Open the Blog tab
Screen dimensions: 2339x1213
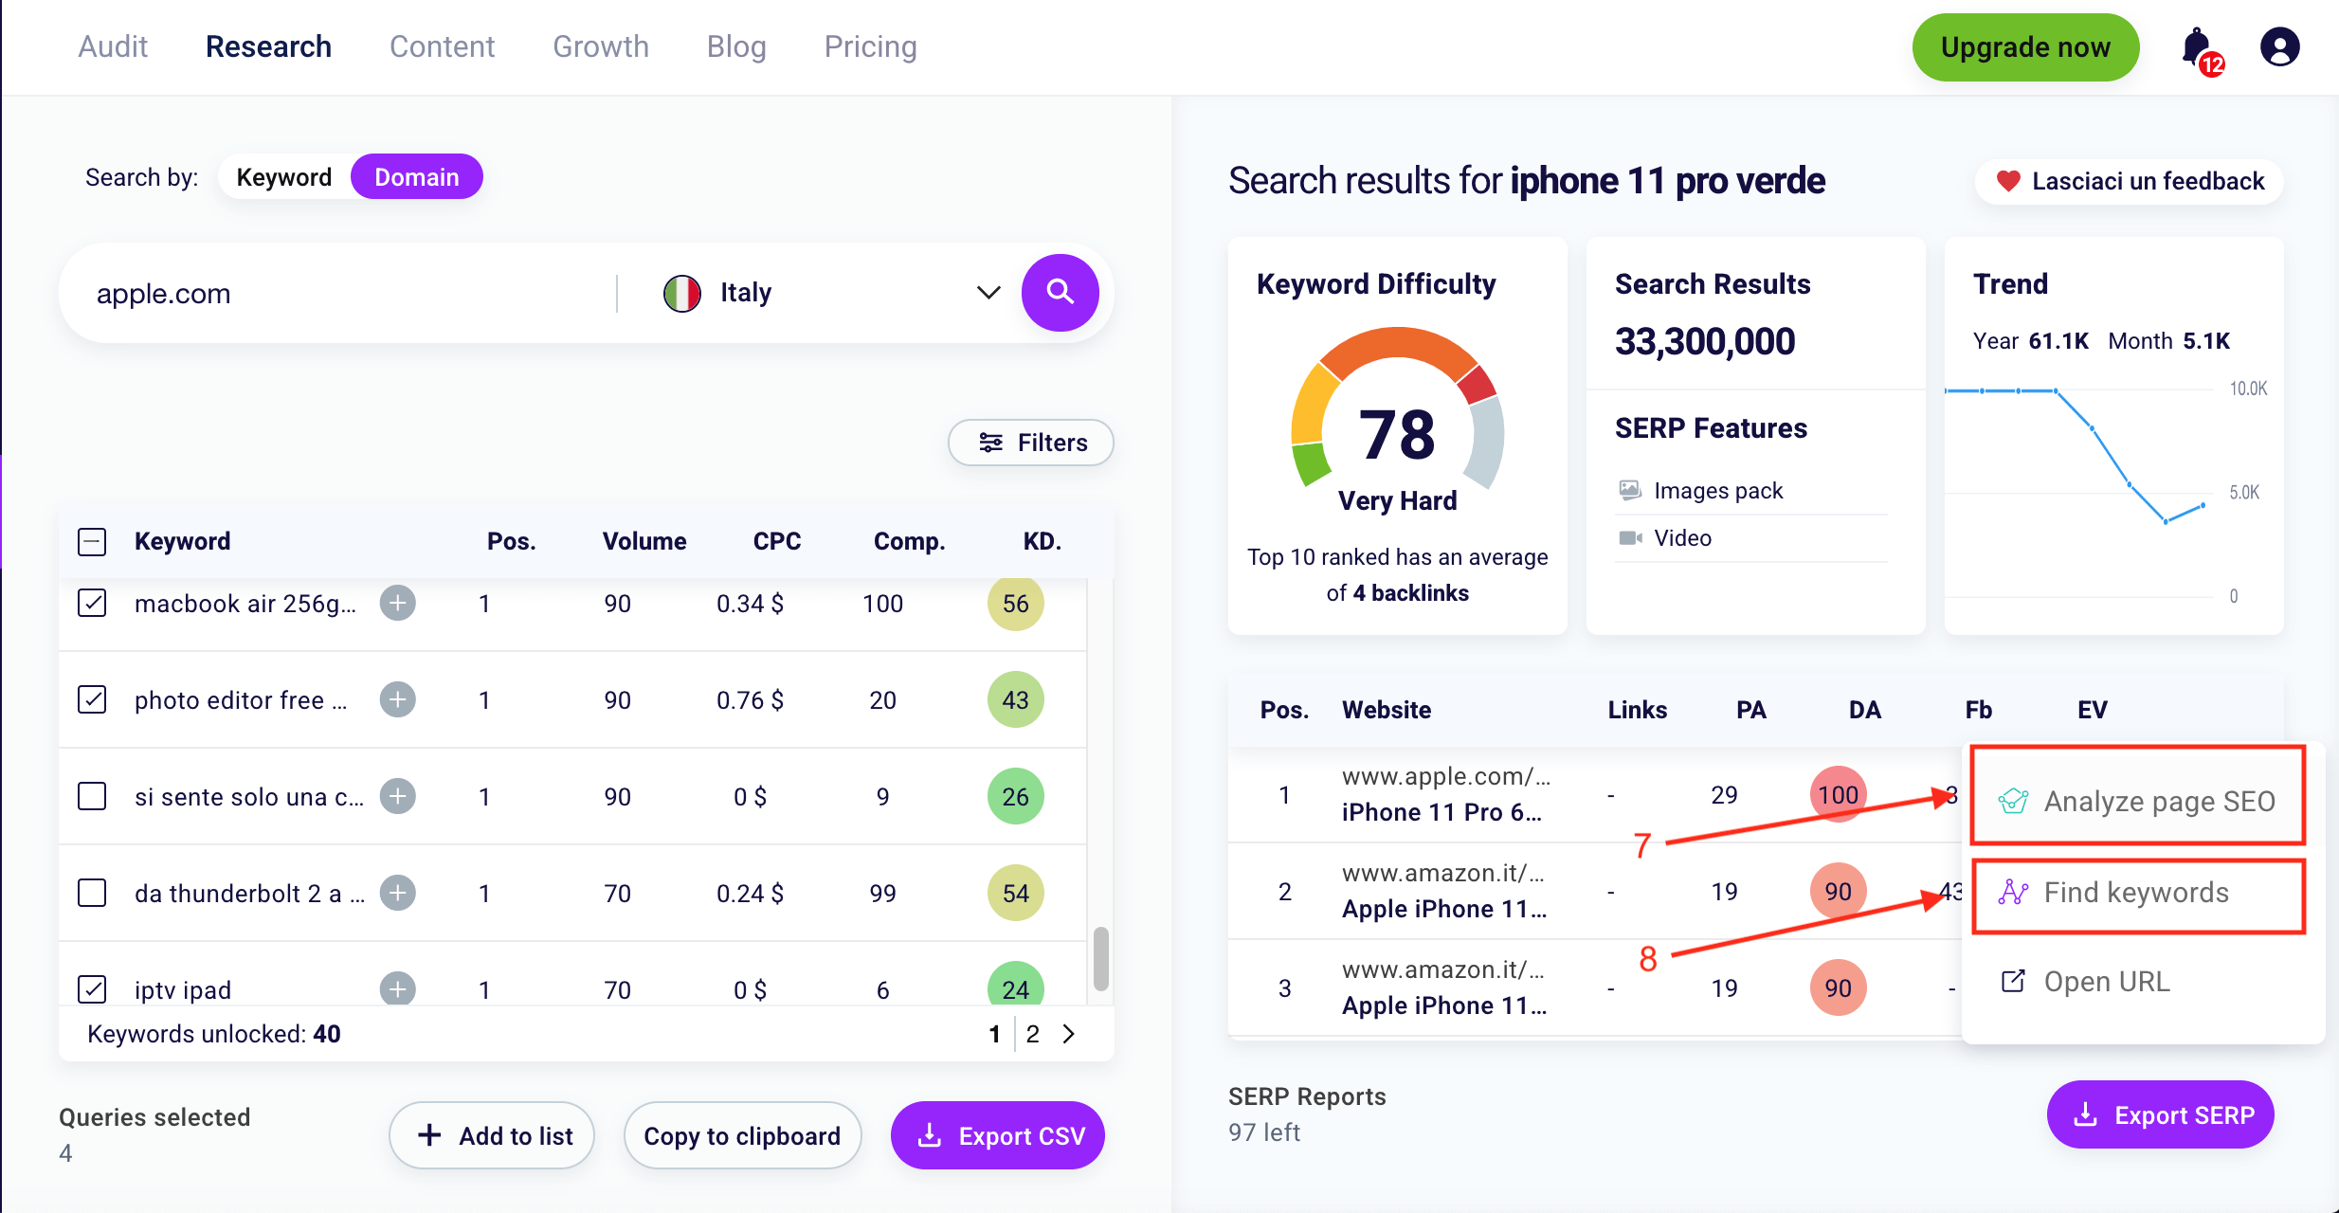coord(736,46)
